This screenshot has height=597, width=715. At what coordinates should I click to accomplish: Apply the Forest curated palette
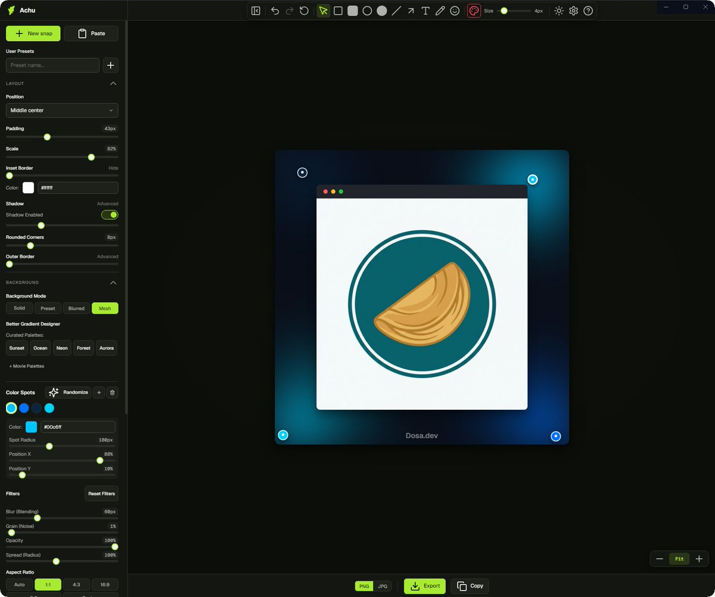pos(84,348)
